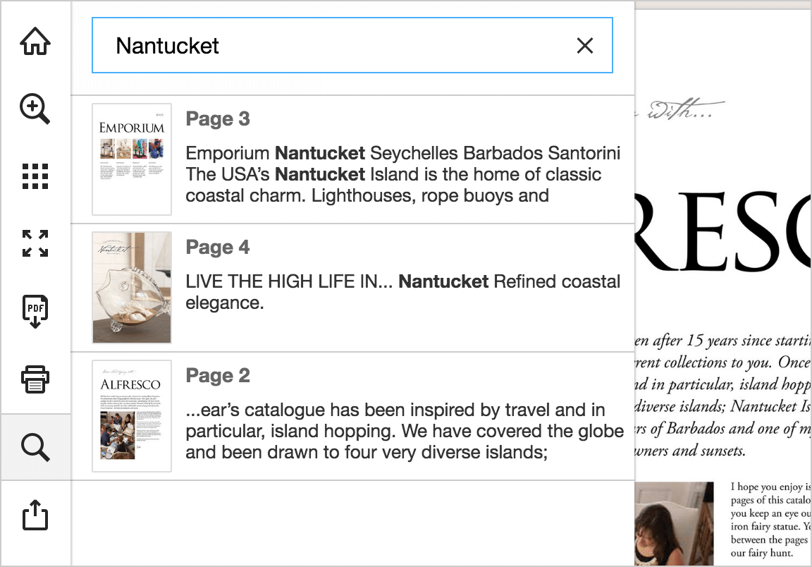Click the Alfresco page thumbnail
Screen dimensions: 812x567
(131, 415)
